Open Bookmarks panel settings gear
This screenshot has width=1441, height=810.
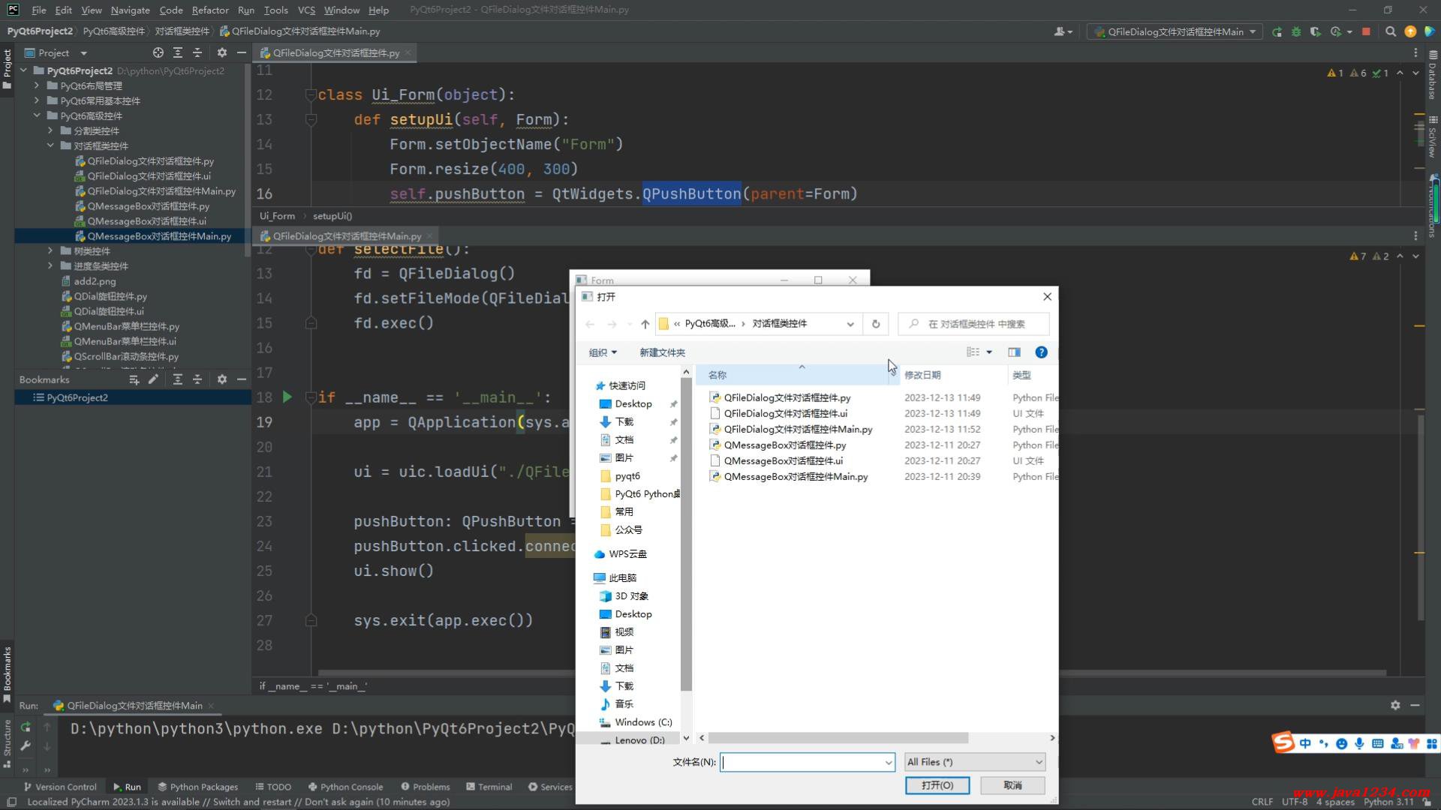pyautogui.click(x=221, y=379)
